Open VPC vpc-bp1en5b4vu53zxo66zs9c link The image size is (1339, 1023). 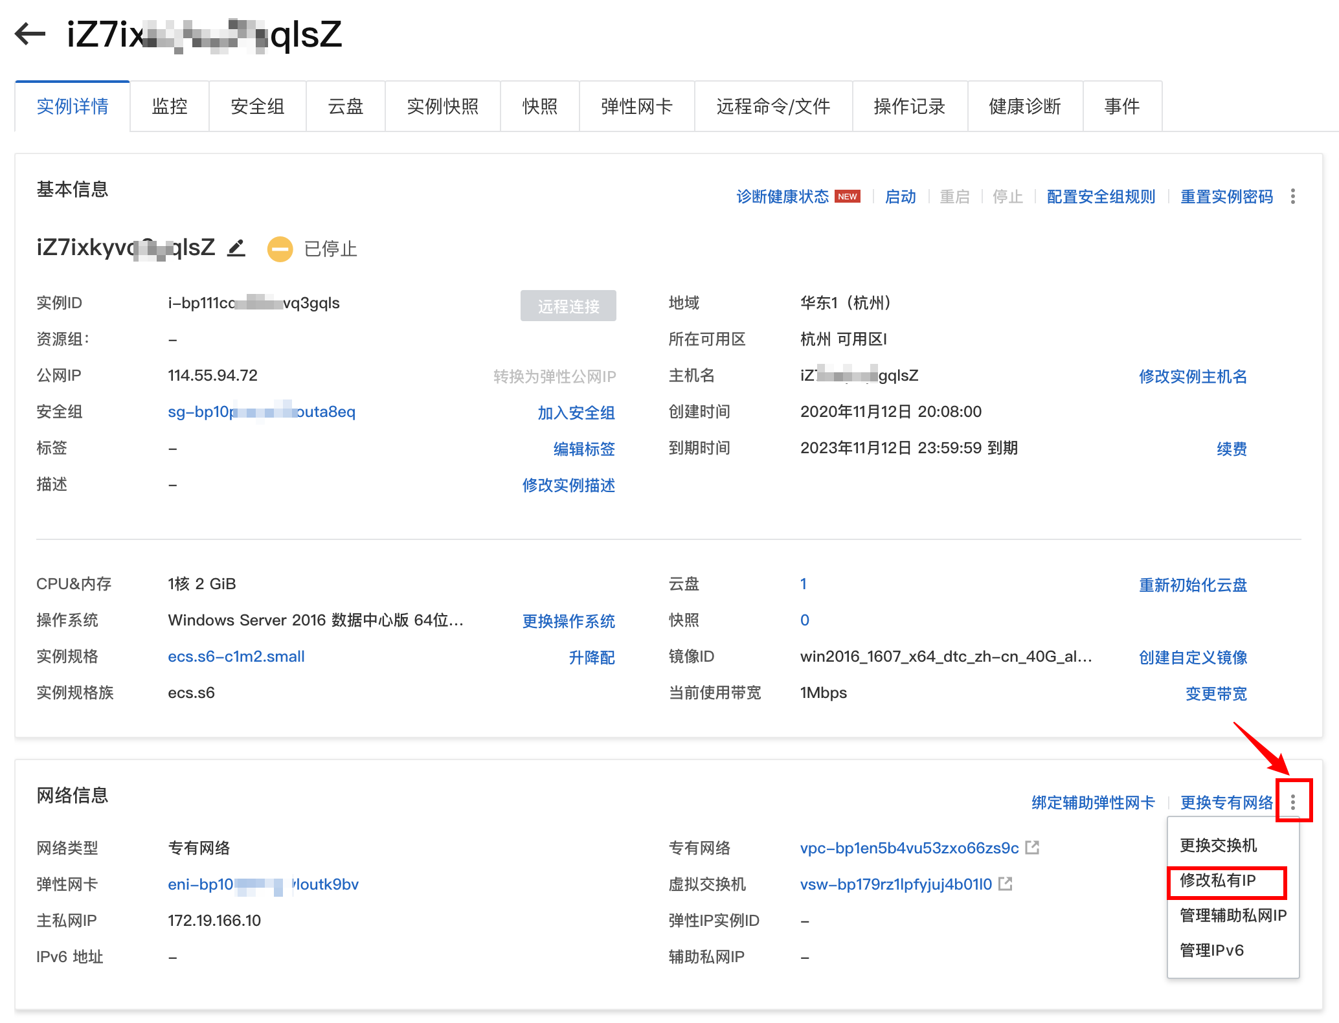(910, 848)
